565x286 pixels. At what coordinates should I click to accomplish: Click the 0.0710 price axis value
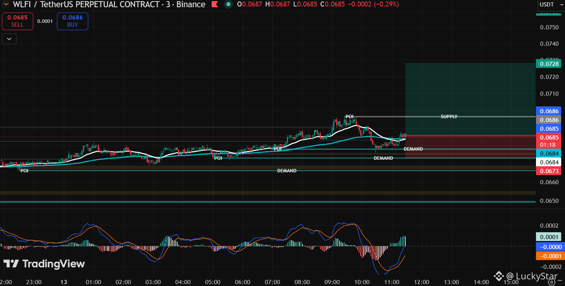pyautogui.click(x=549, y=93)
